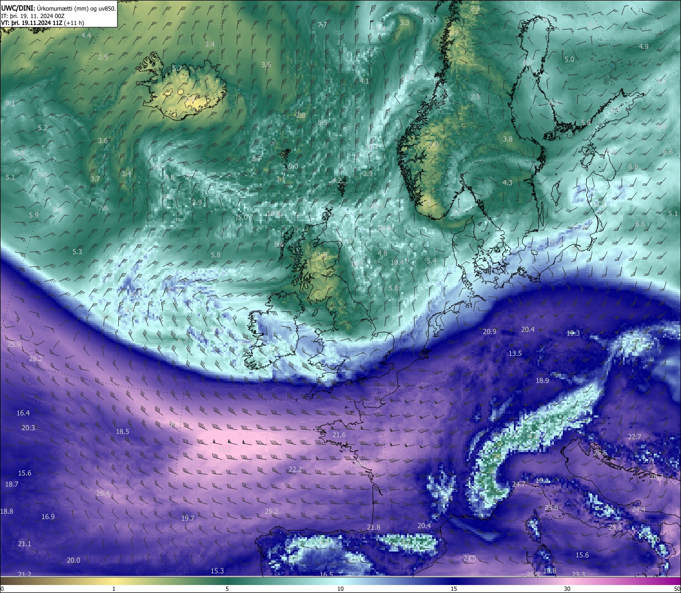Viewport: 681px width, 593px height.
Task: Click the map value '7.3' over Norway
Action: (475, 97)
